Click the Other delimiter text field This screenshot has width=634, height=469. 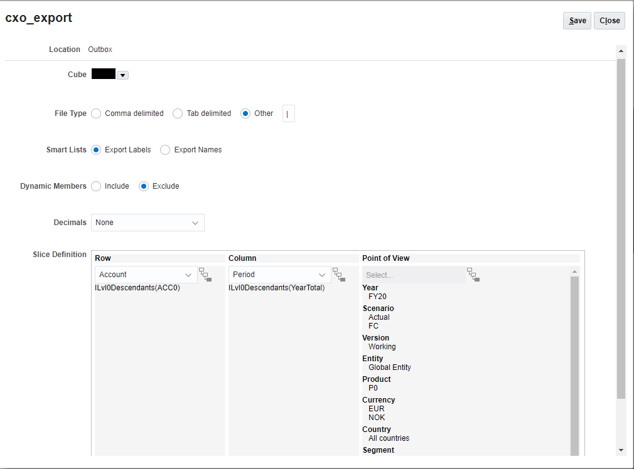[288, 113]
